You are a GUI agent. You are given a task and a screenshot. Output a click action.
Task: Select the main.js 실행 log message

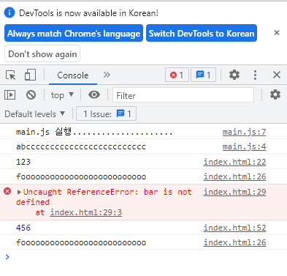coord(94,132)
